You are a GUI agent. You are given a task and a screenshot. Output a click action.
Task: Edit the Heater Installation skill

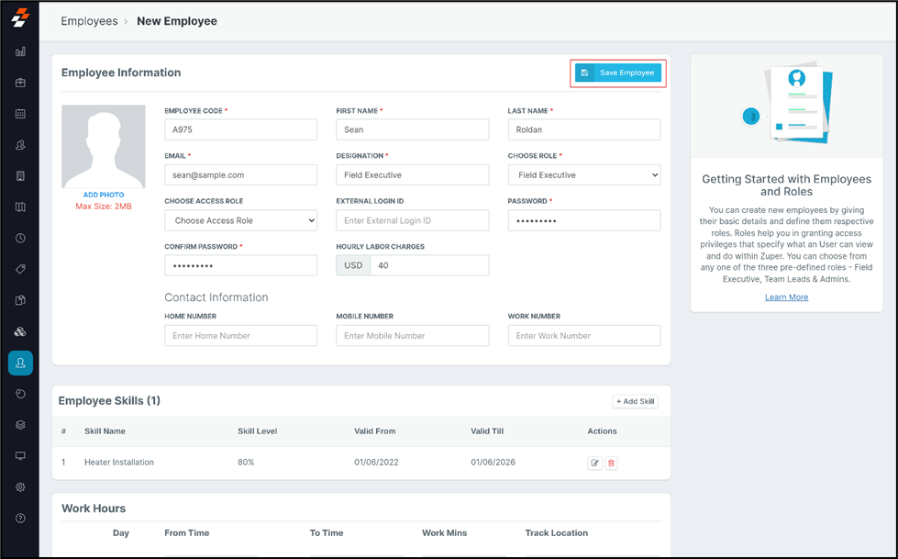pos(594,463)
